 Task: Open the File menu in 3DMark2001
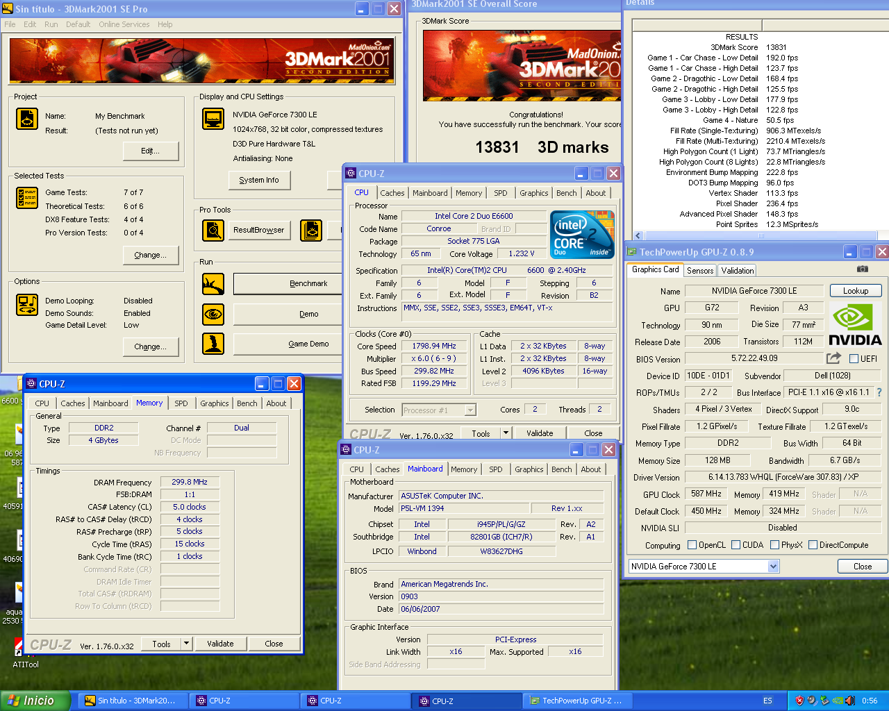[x=10, y=24]
